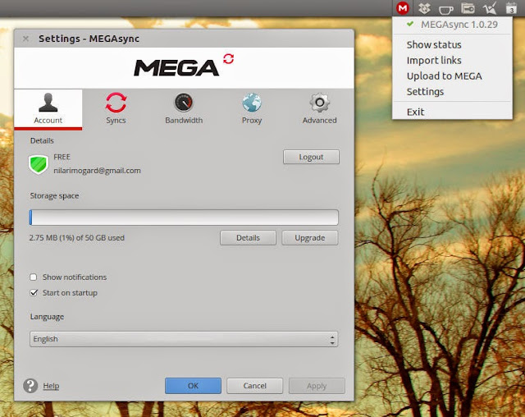Click the folder drive tray icon
Image resolution: width=525 pixels, height=417 pixels.
468,8
